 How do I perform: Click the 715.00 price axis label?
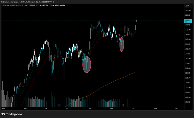(x=188, y=83)
